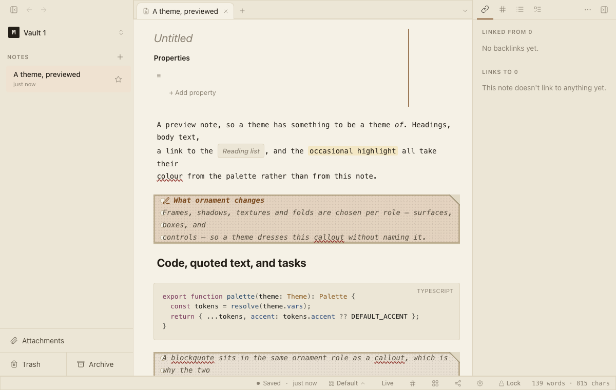This screenshot has height=390, width=616.
Task: Add a new note with plus icon
Action: tap(120, 57)
